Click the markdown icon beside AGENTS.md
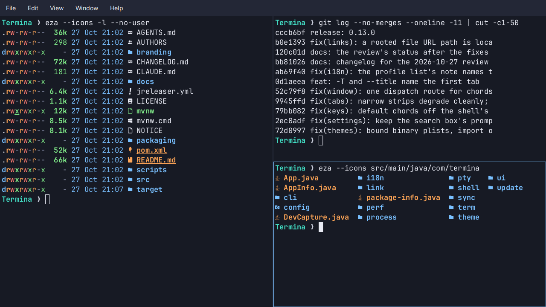This screenshot has height=307, width=546. click(x=130, y=32)
